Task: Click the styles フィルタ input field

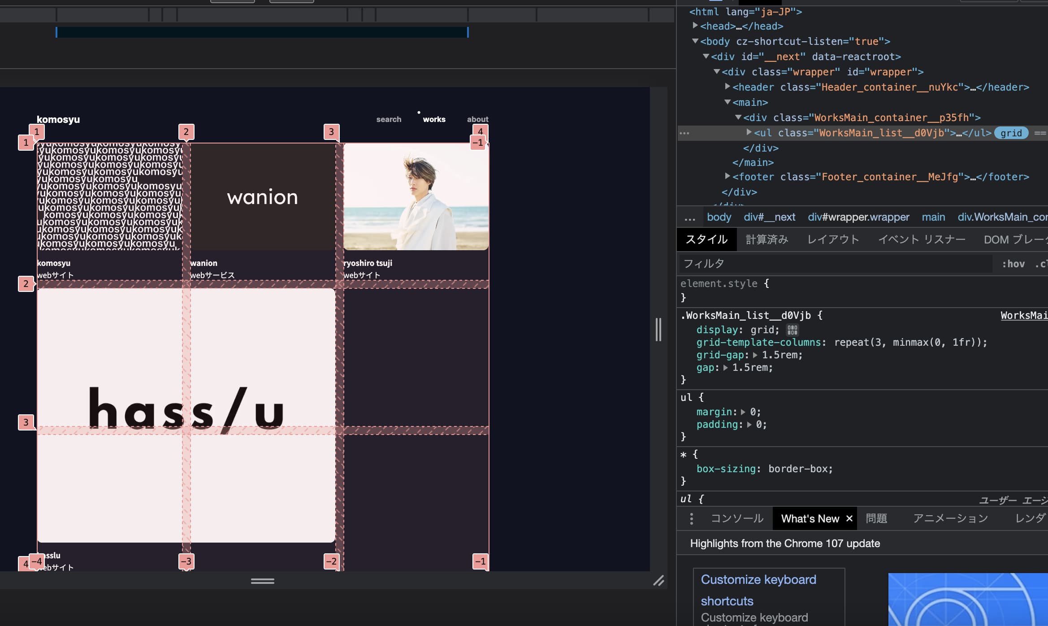Action: click(836, 264)
